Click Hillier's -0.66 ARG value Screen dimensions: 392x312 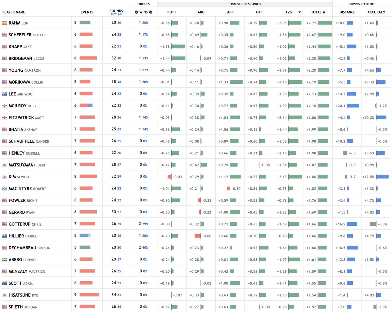(207, 236)
